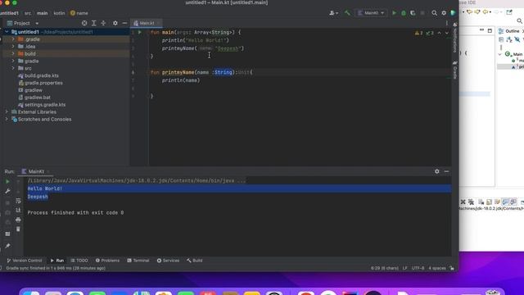Select gradle.properties file
Image resolution: width=524 pixels, height=295 pixels.
(x=43, y=83)
